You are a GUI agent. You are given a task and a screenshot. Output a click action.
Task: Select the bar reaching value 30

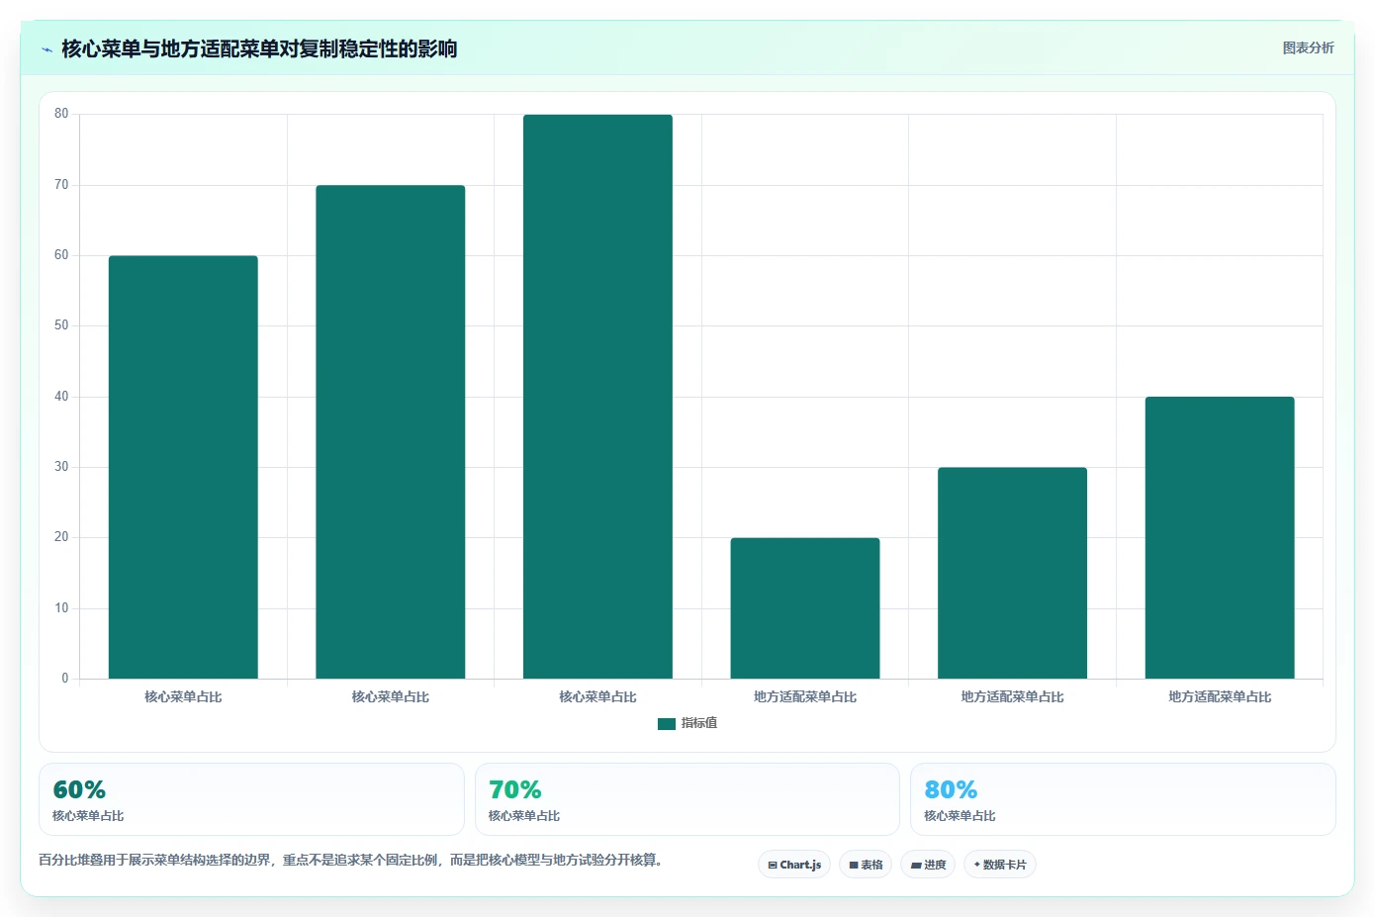coord(1012,573)
